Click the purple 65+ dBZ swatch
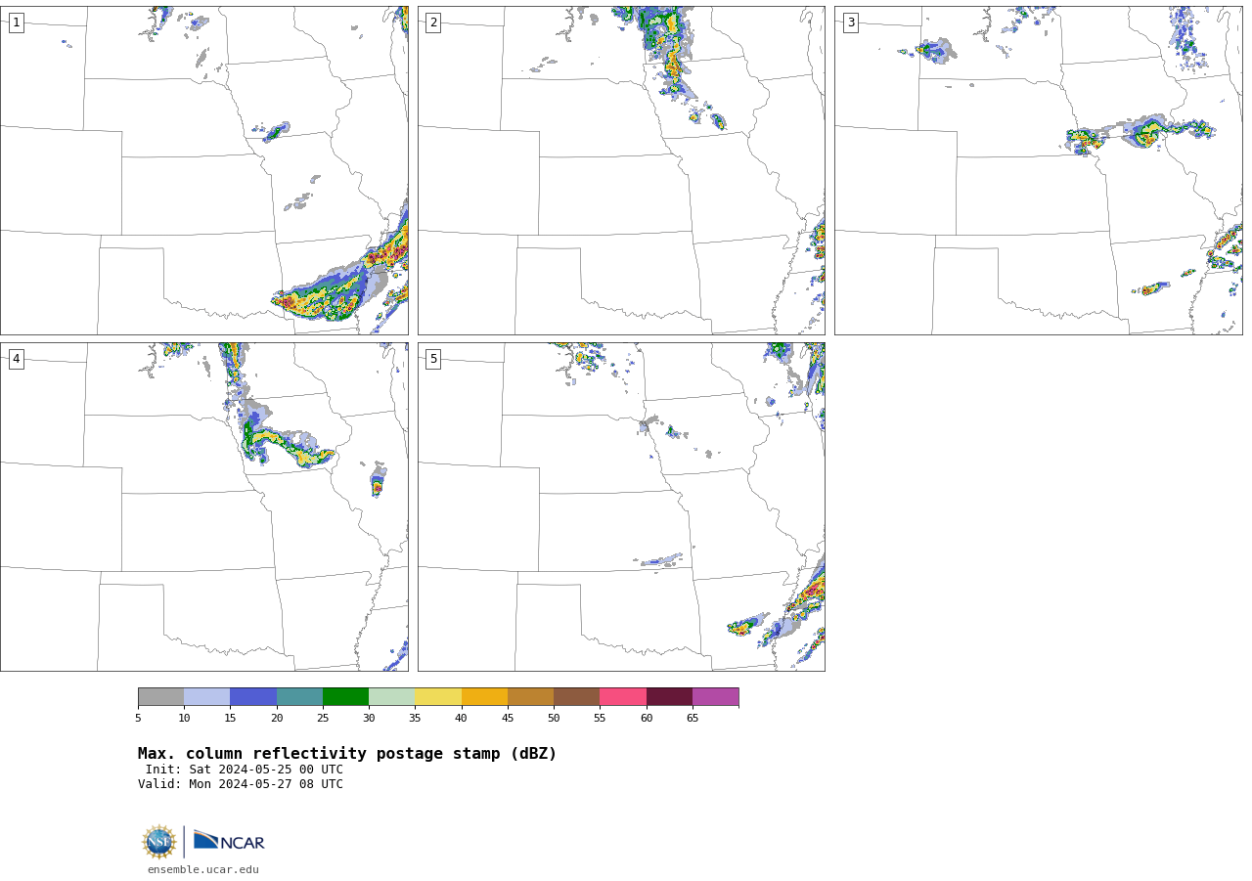 coord(716,697)
